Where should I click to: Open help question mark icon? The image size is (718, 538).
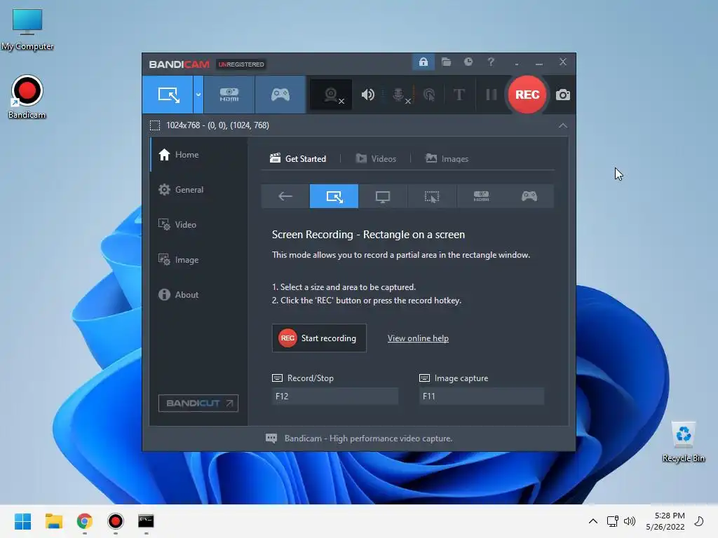tap(491, 62)
